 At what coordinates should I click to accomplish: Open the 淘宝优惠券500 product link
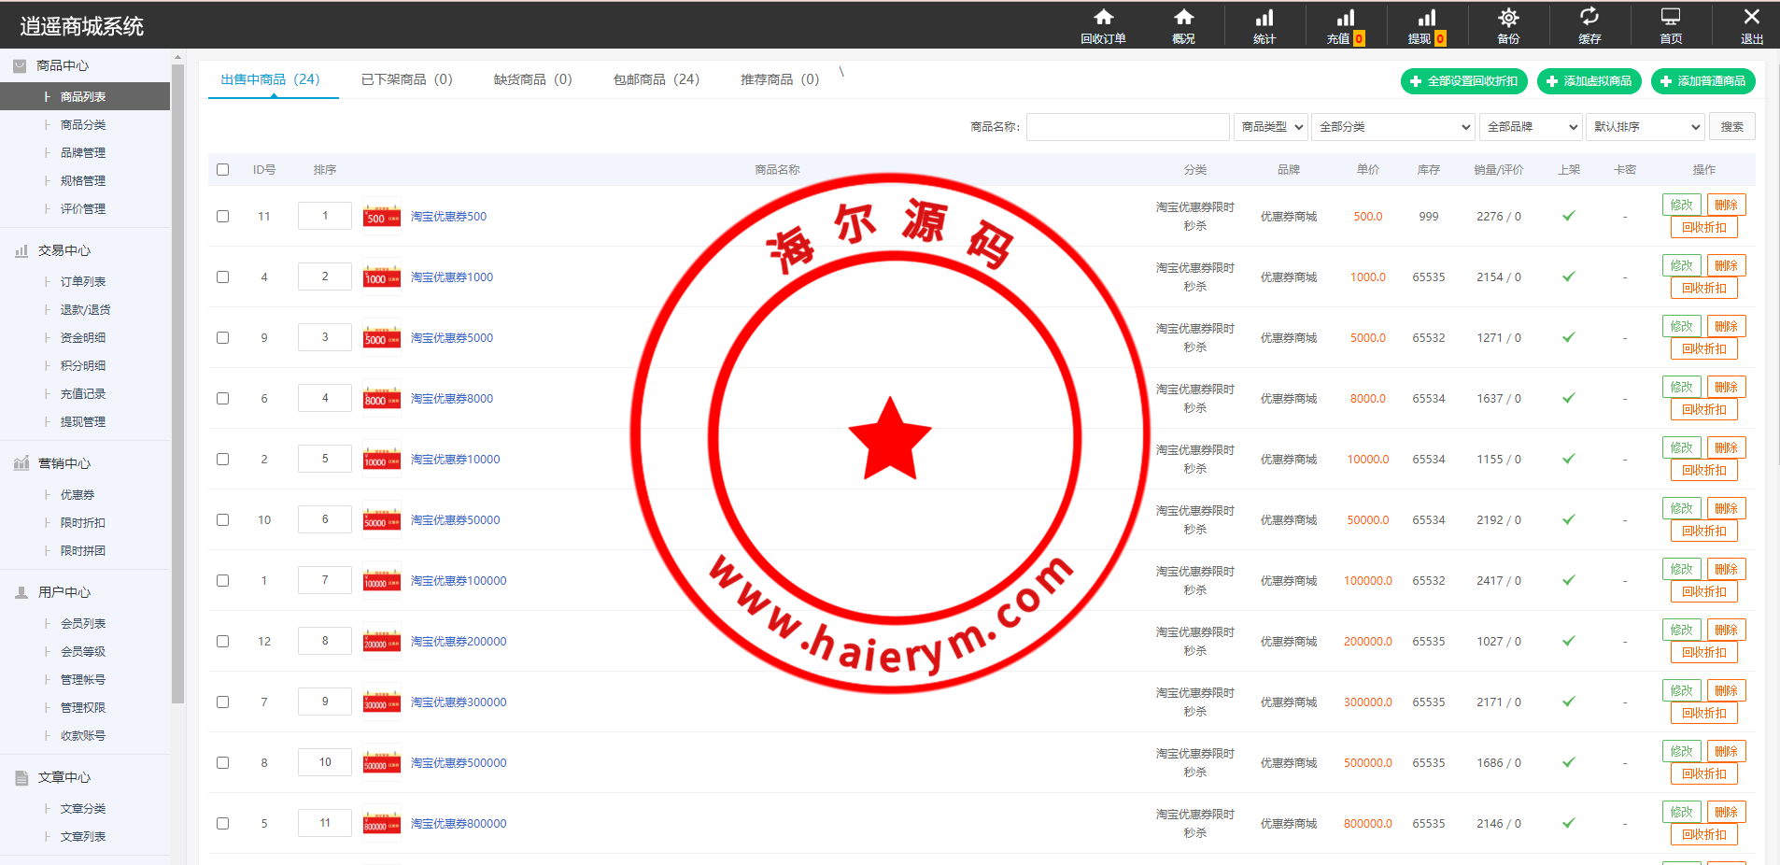[447, 216]
